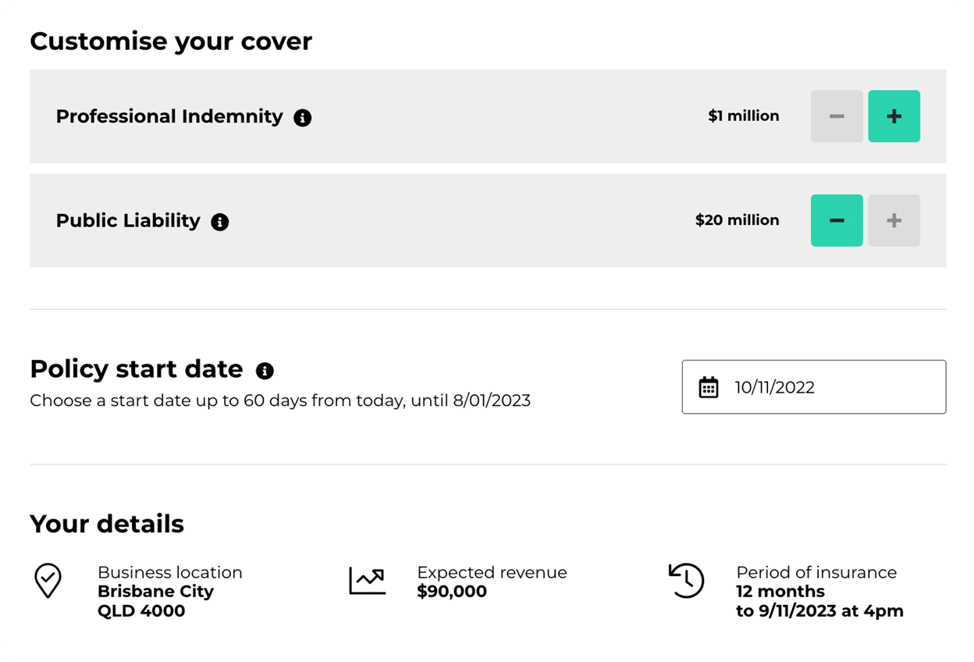
Task: Click the Policy start date info icon
Action: (265, 371)
